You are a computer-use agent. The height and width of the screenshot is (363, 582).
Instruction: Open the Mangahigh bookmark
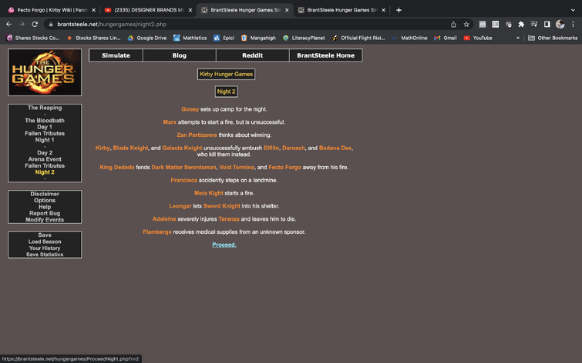[x=258, y=38]
